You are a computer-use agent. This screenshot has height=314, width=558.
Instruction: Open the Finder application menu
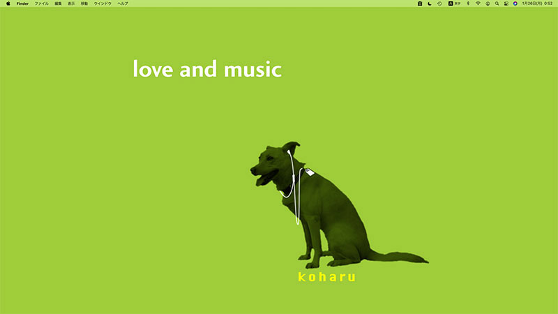[x=23, y=3]
